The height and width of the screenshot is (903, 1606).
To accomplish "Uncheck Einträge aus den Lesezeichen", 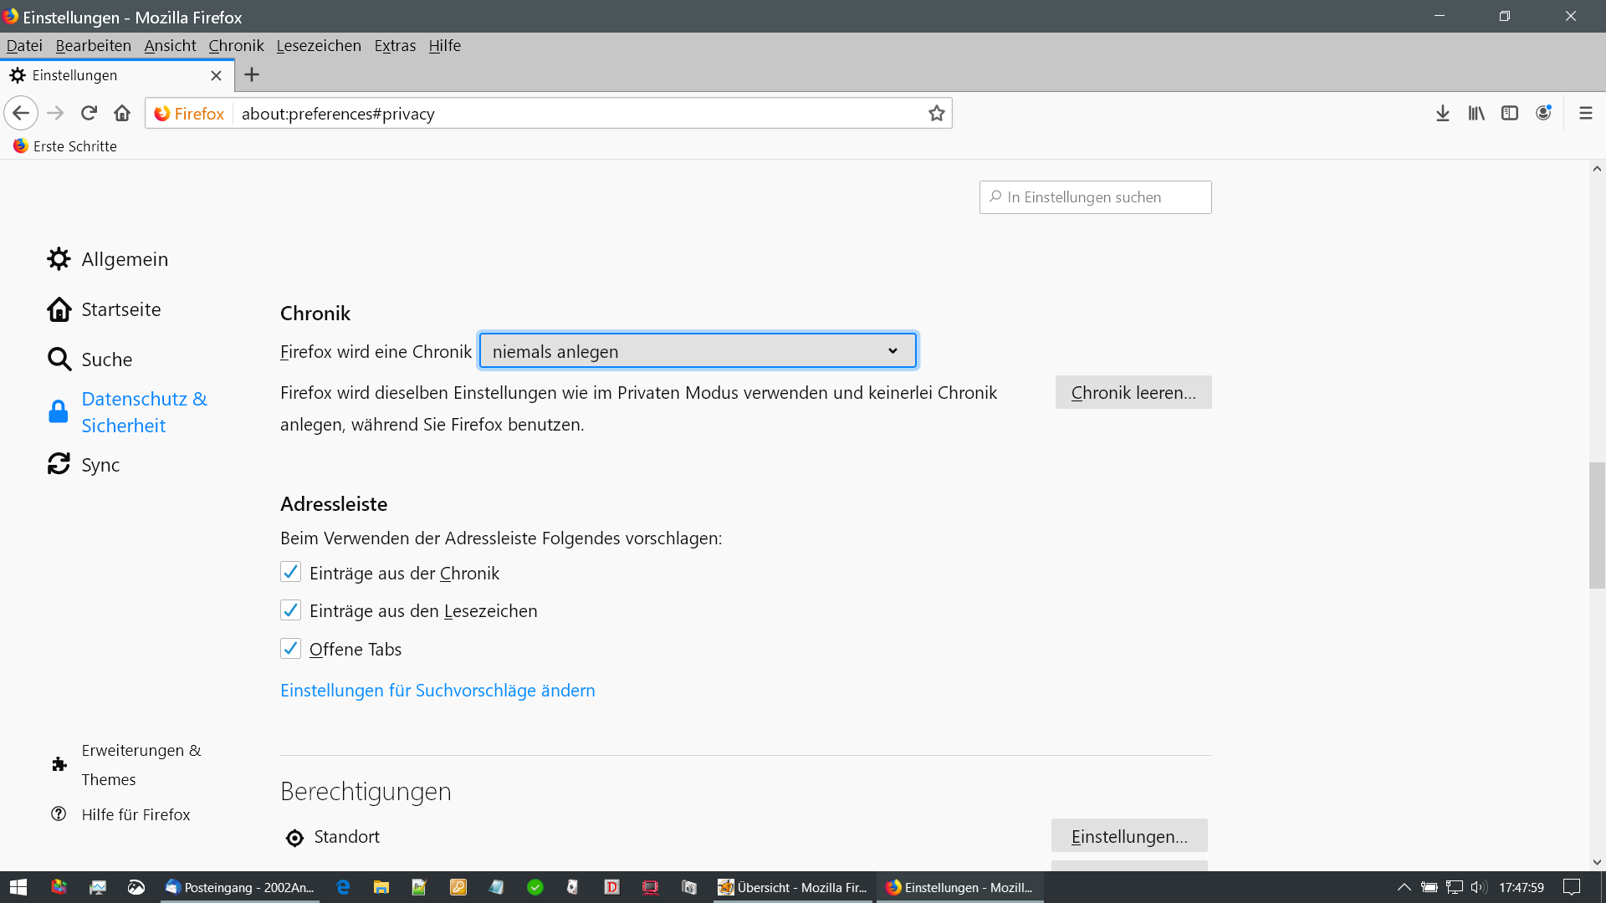I will (290, 610).
